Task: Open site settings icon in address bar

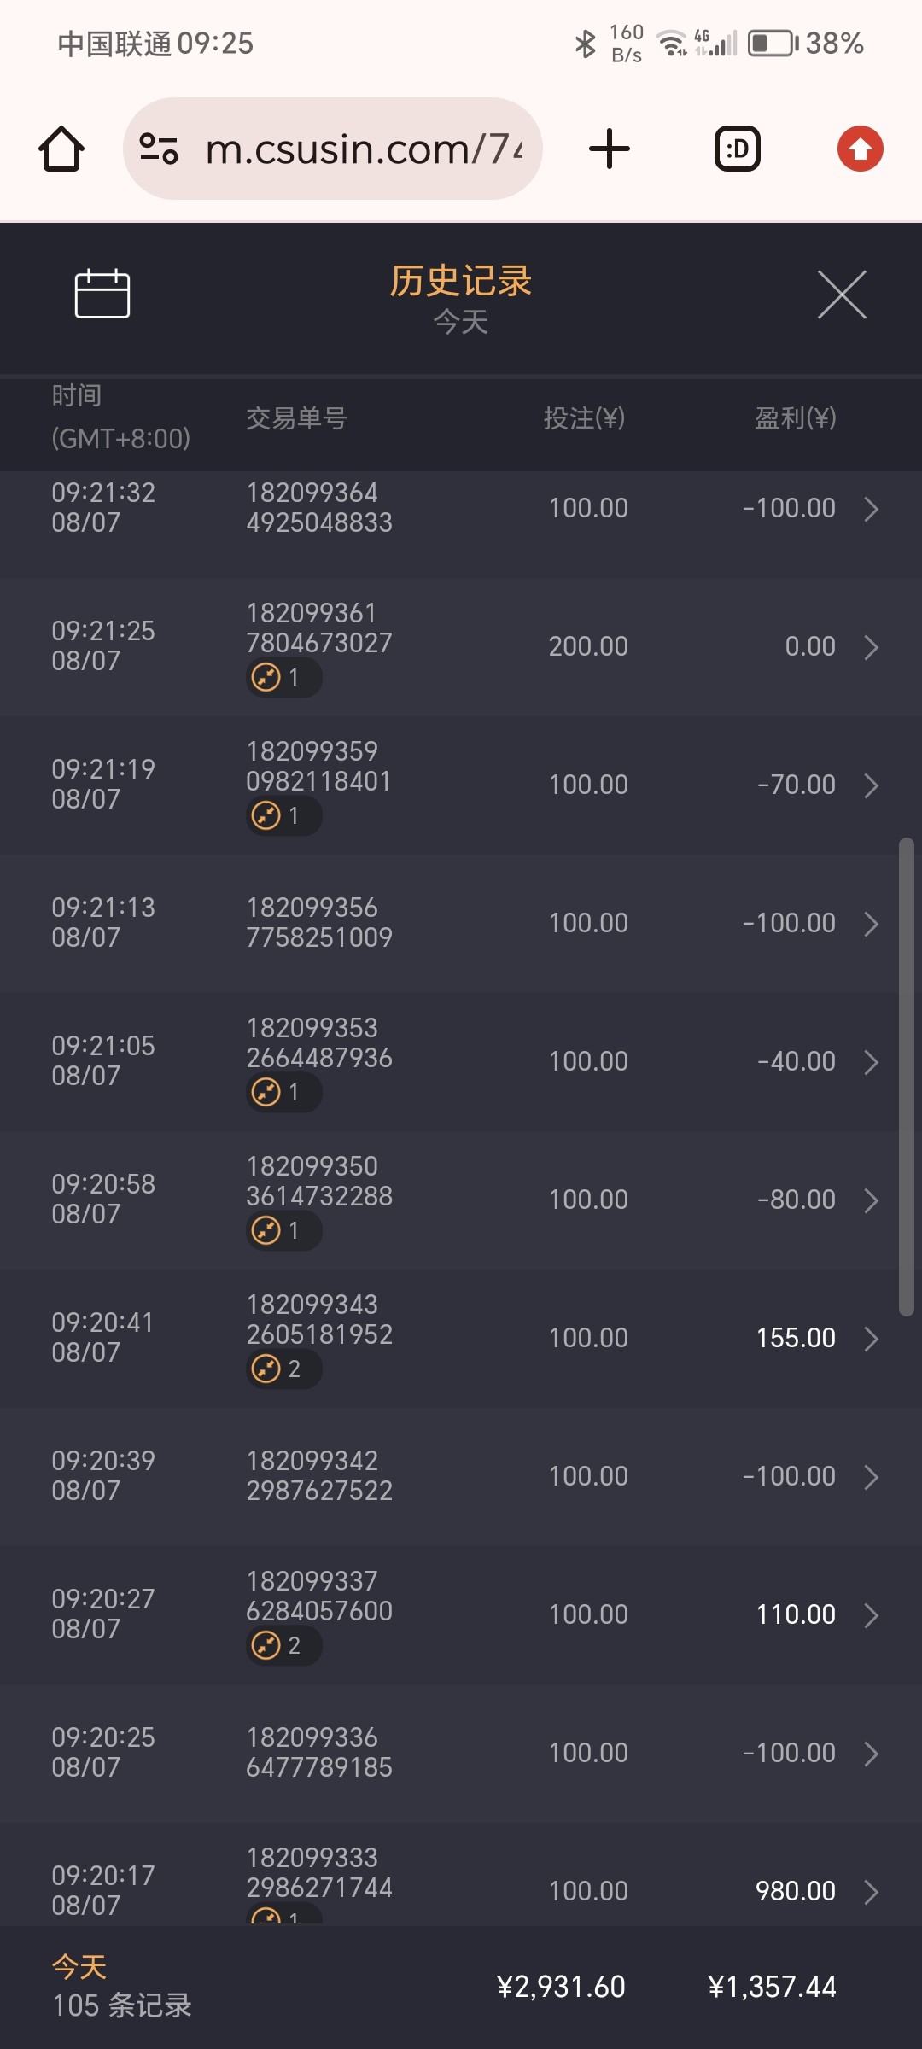Action: 159,149
